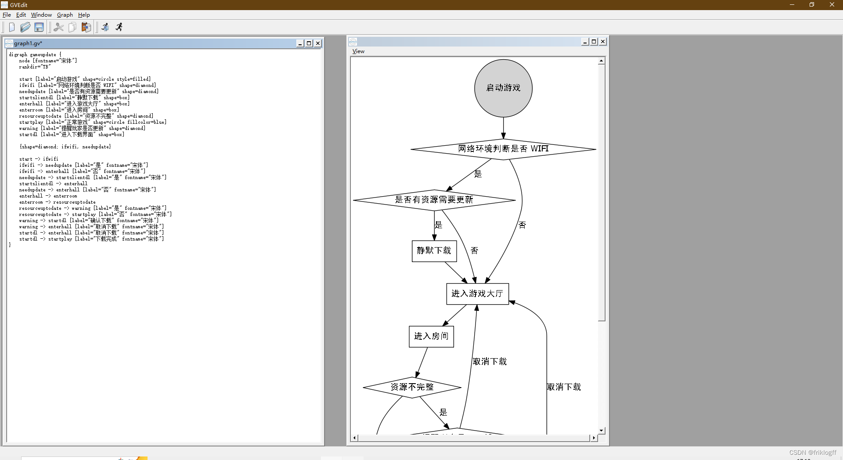Open the Graph menu
Screen dimensions: 843x460
point(65,14)
